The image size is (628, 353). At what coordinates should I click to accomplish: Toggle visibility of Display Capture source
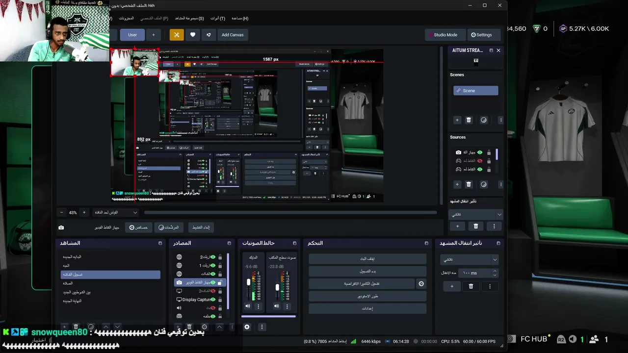[213, 300]
